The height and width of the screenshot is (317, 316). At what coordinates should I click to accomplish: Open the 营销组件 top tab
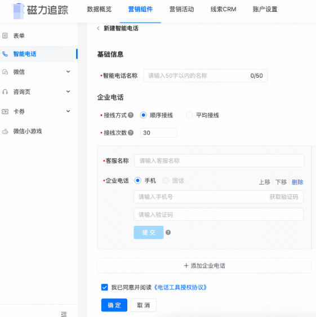[140, 10]
